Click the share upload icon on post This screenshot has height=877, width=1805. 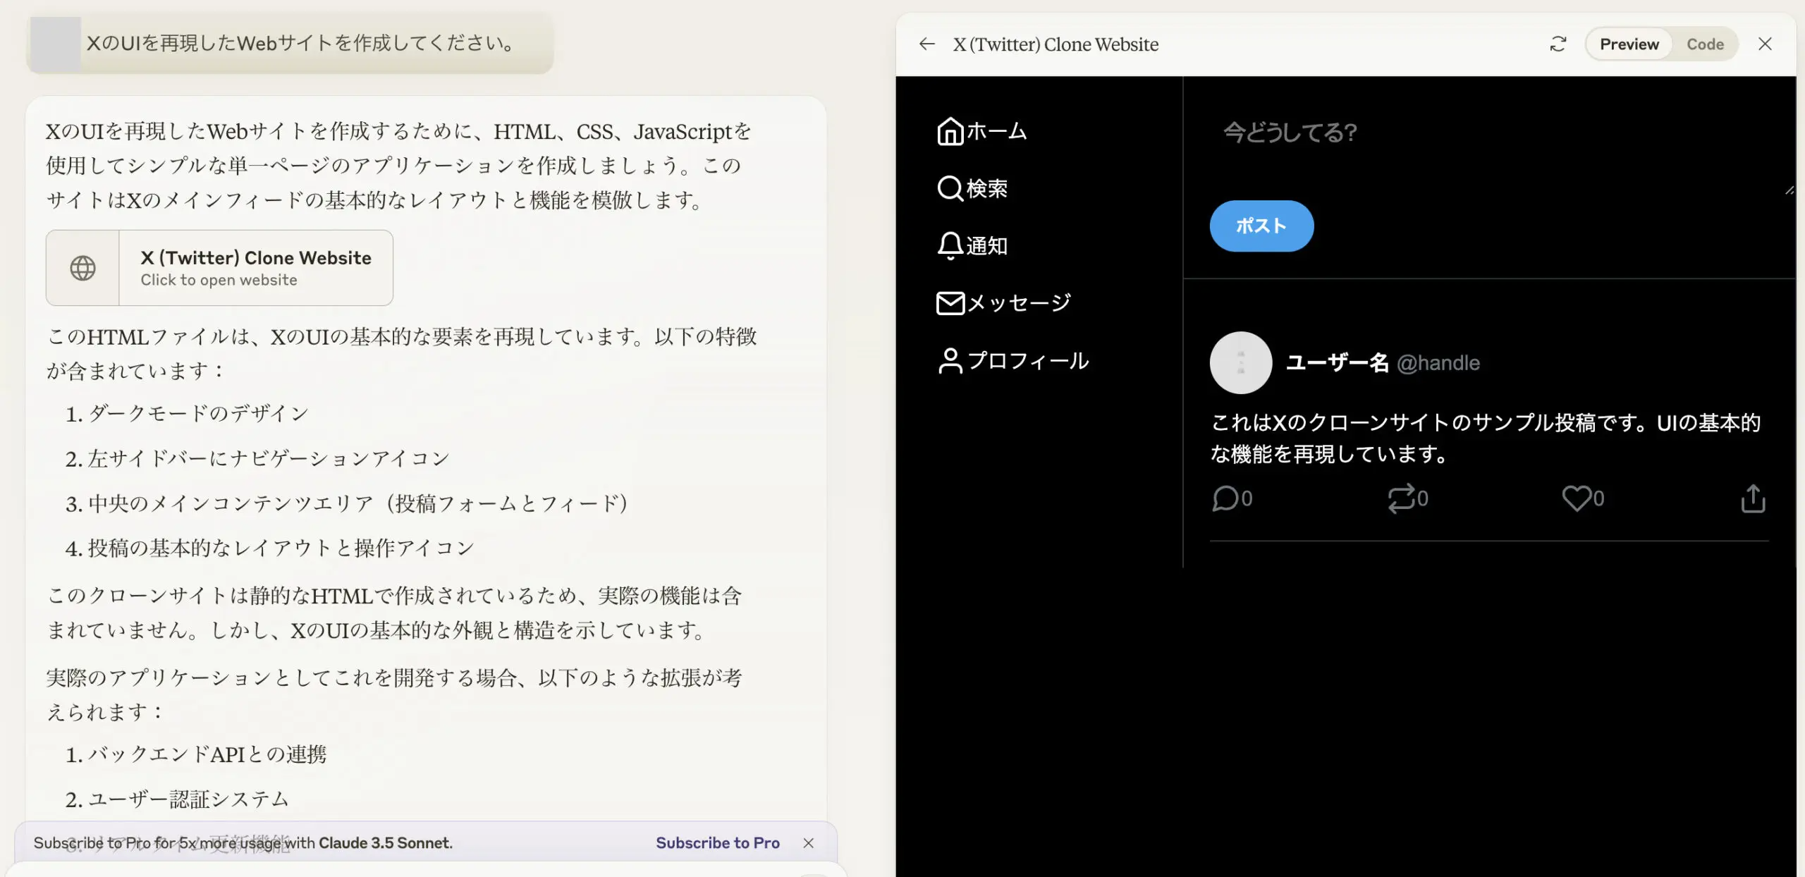click(1753, 498)
